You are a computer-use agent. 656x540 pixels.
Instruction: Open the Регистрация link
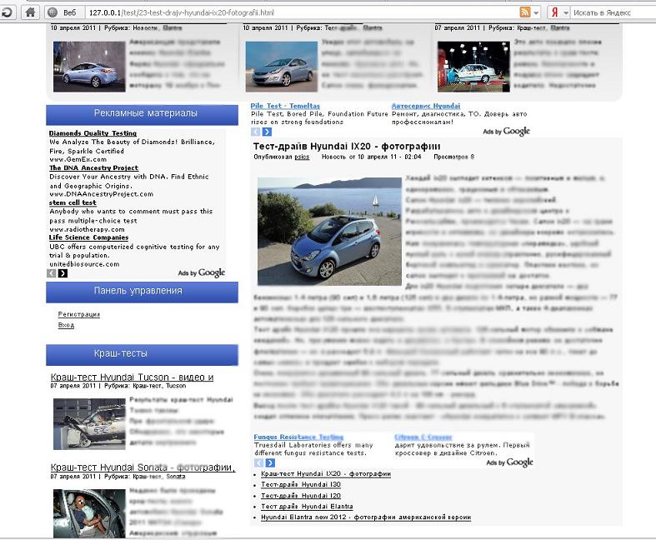pos(78,314)
